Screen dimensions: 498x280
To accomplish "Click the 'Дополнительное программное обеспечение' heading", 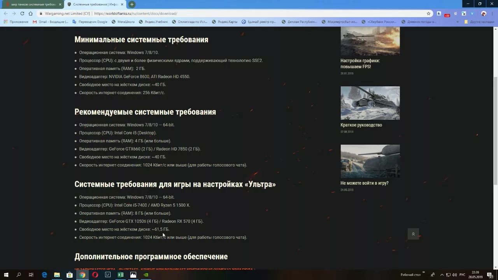I will point(151,257).
